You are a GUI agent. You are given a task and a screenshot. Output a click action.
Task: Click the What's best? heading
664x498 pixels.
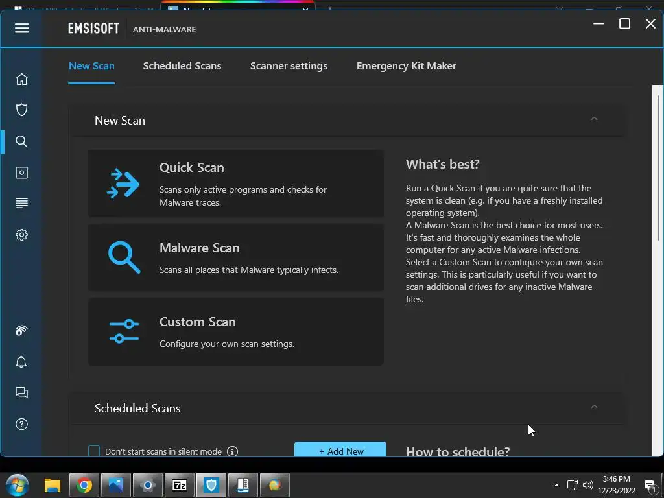[x=442, y=164]
